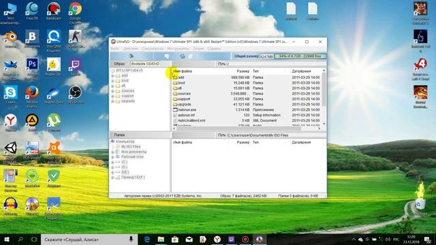Open the Photoshop desktop shortcut

point(32,69)
